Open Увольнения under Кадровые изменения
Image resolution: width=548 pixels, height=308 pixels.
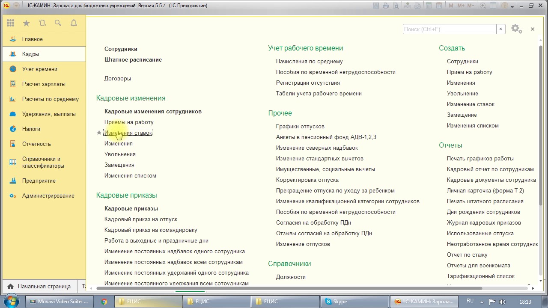tap(120, 154)
